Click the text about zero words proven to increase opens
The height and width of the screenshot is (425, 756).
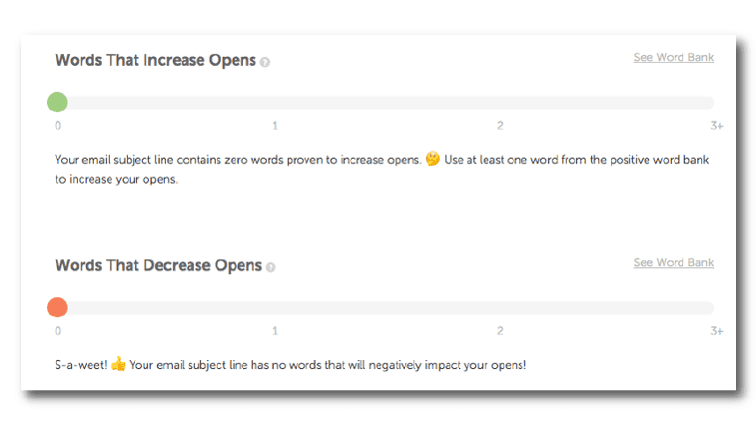(x=238, y=160)
